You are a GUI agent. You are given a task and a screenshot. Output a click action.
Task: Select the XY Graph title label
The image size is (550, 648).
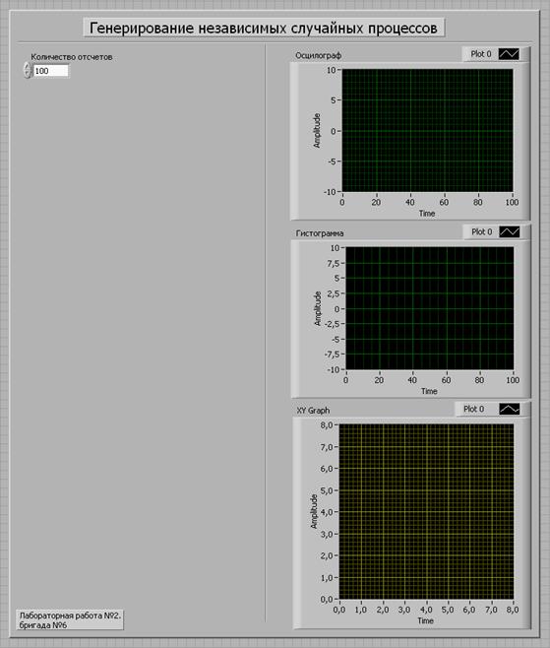coord(313,411)
